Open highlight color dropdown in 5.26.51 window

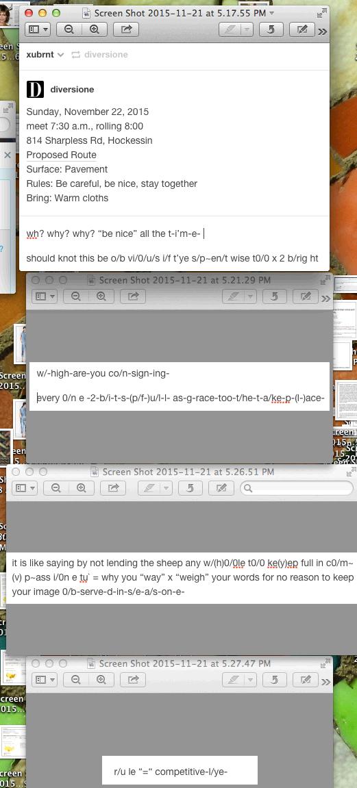point(167,487)
